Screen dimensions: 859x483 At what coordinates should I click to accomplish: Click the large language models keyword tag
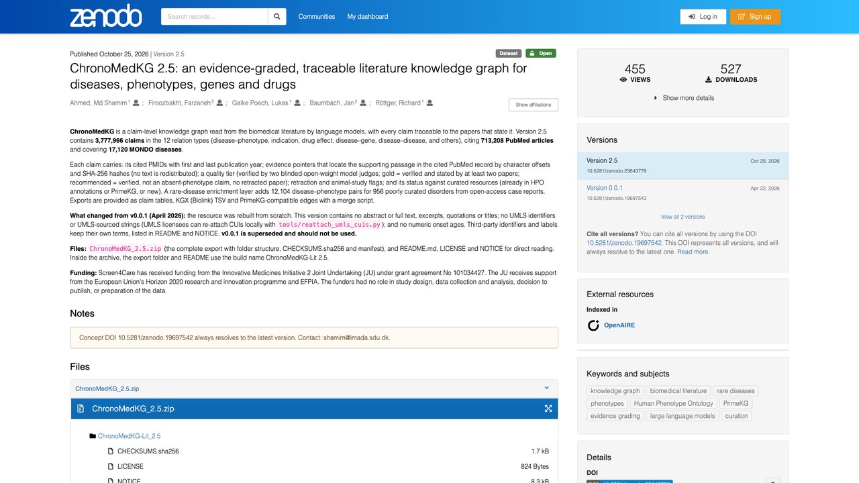pyautogui.click(x=683, y=416)
